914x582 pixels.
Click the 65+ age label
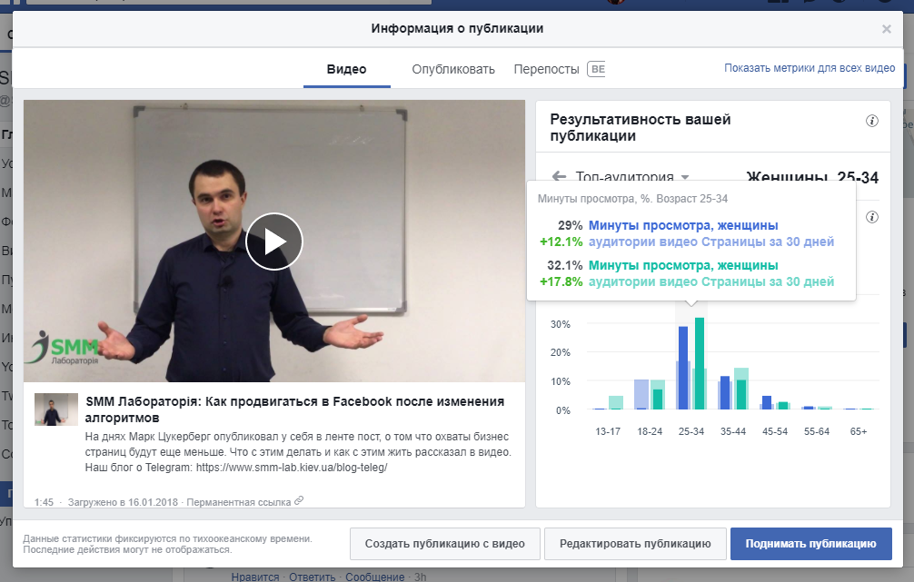tap(859, 431)
